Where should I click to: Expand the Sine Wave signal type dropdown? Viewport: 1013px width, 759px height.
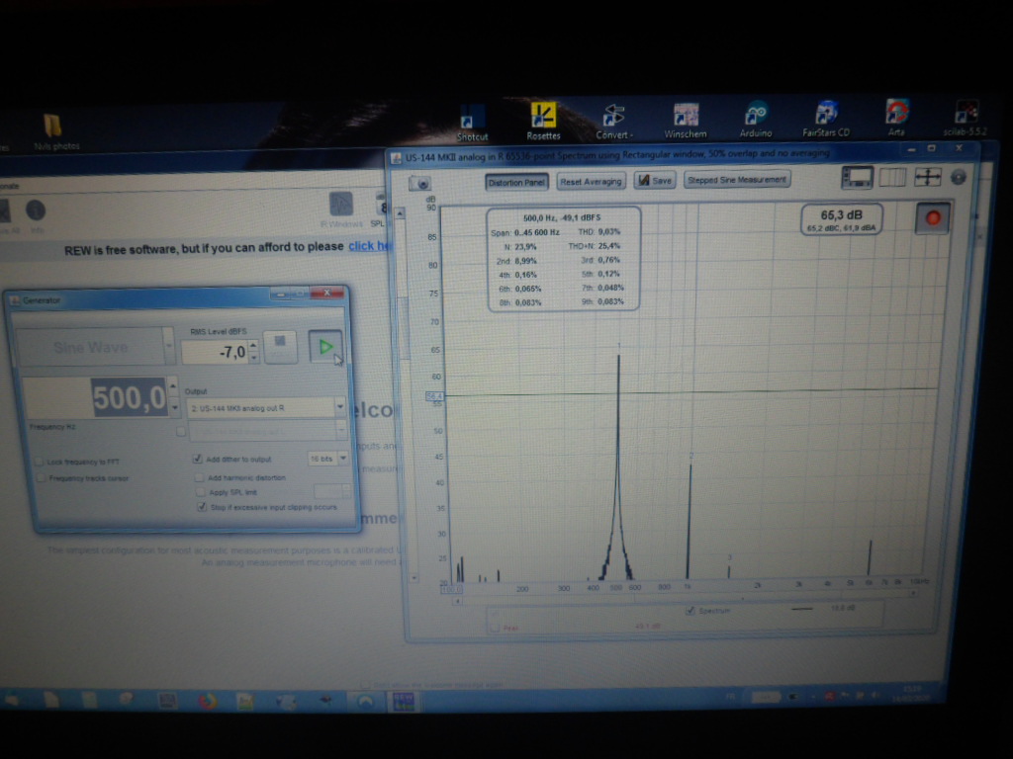(168, 347)
